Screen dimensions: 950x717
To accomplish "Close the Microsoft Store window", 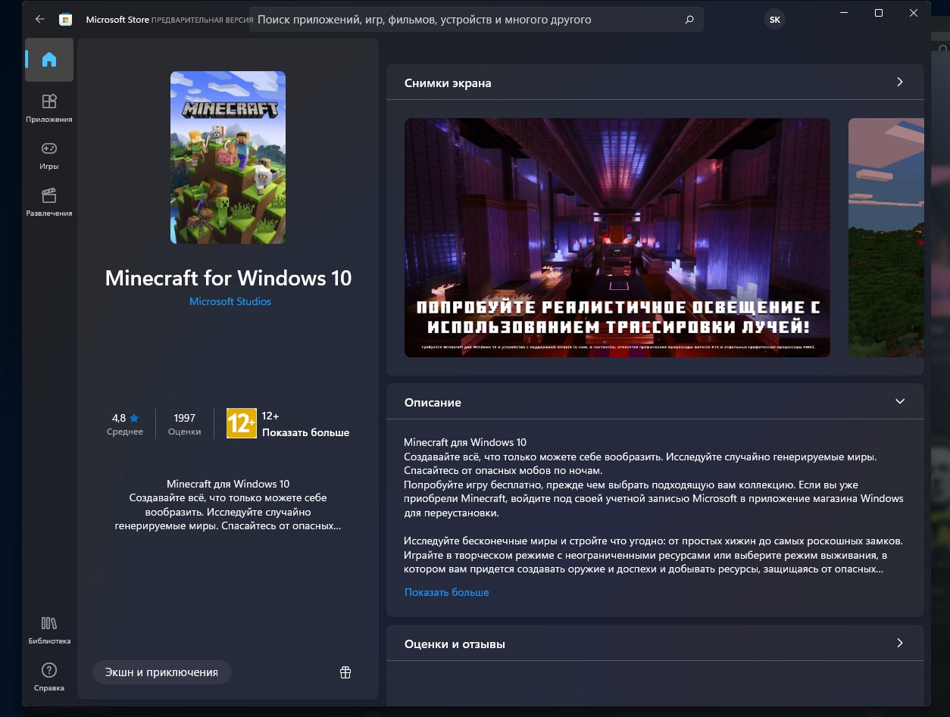I will 914,13.
